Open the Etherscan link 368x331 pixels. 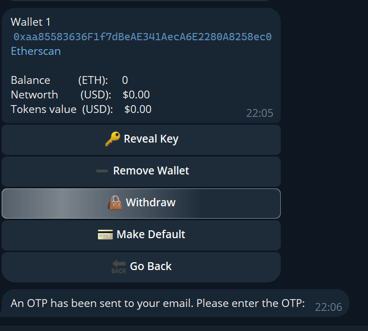pyautogui.click(x=36, y=51)
